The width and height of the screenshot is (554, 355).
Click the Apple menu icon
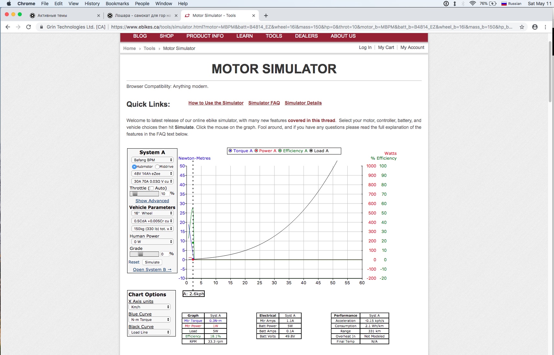(x=9, y=4)
